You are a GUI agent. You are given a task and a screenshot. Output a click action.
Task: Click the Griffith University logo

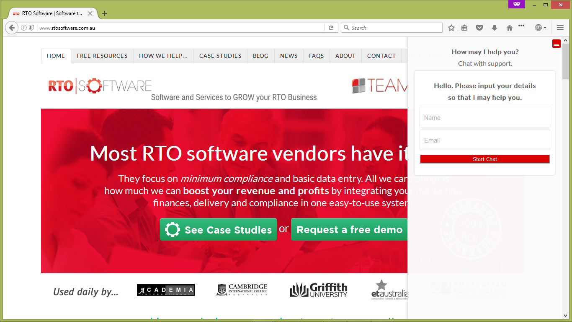[x=319, y=290]
